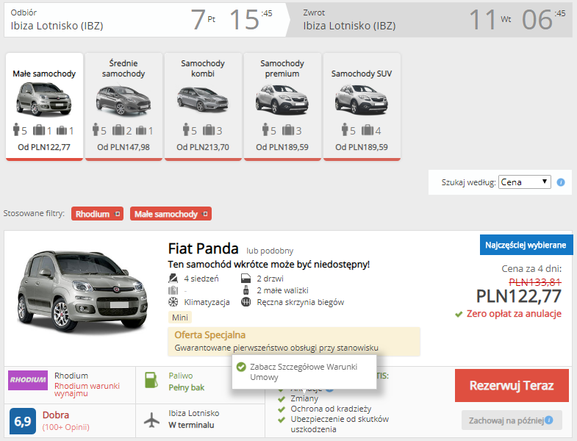Click the Dobra rating label

(56, 415)
